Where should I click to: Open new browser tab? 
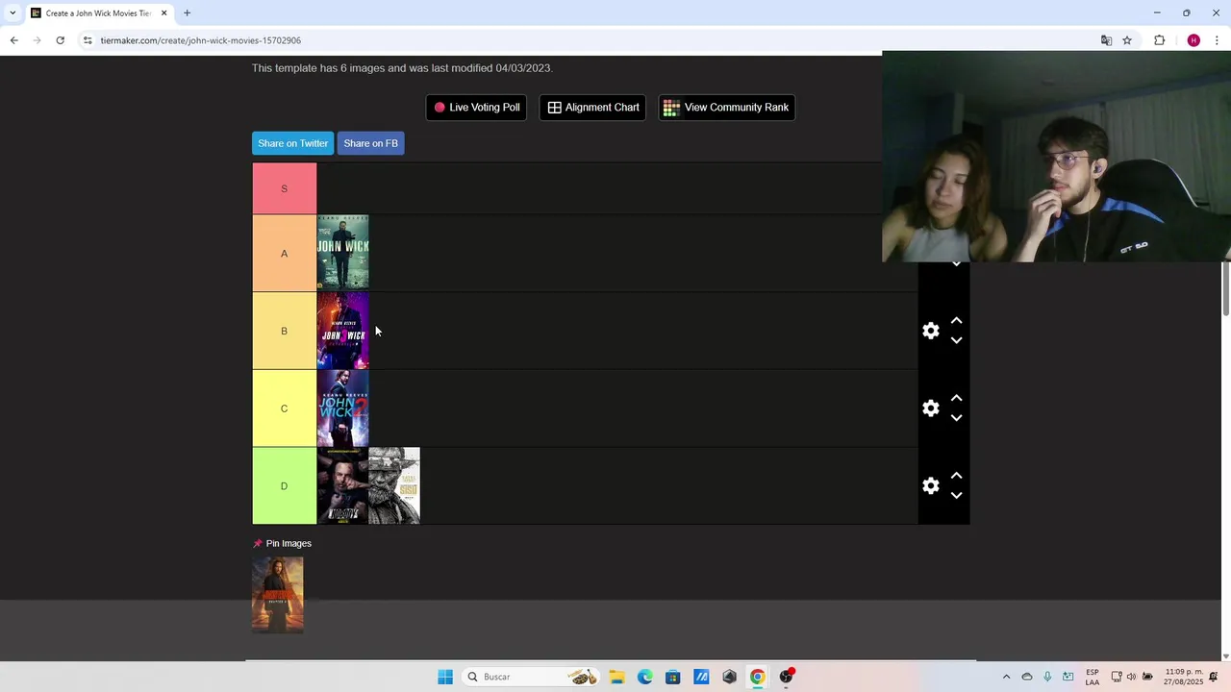(187, 13)
